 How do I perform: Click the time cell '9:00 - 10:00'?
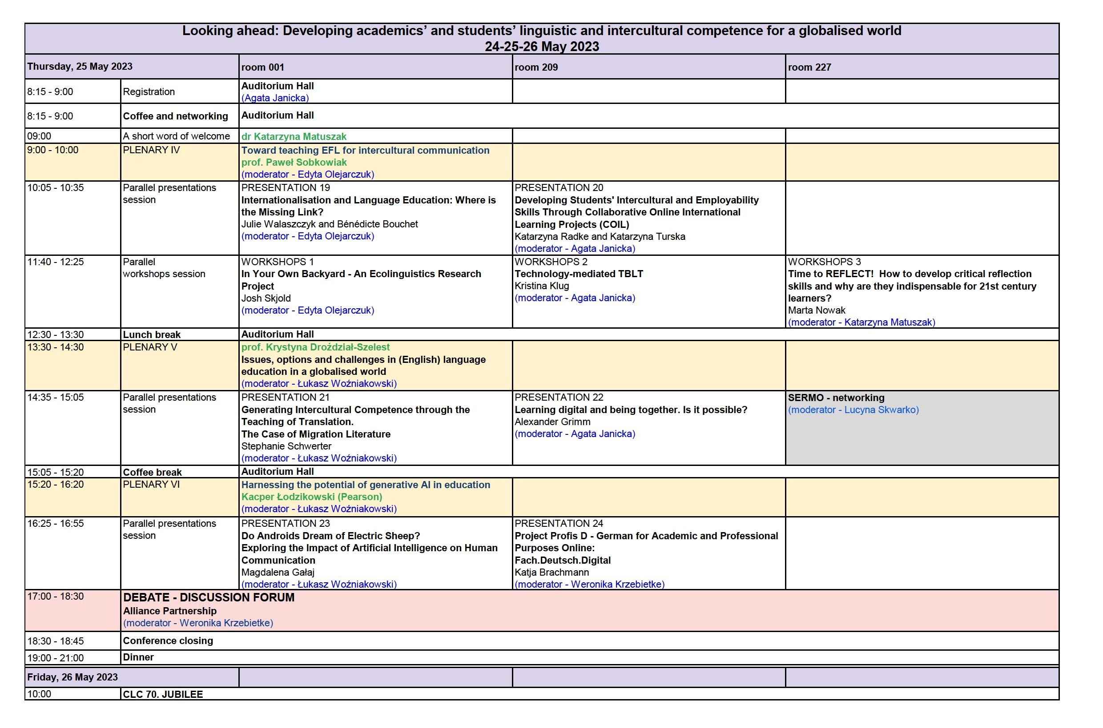(x=72, y=162)
